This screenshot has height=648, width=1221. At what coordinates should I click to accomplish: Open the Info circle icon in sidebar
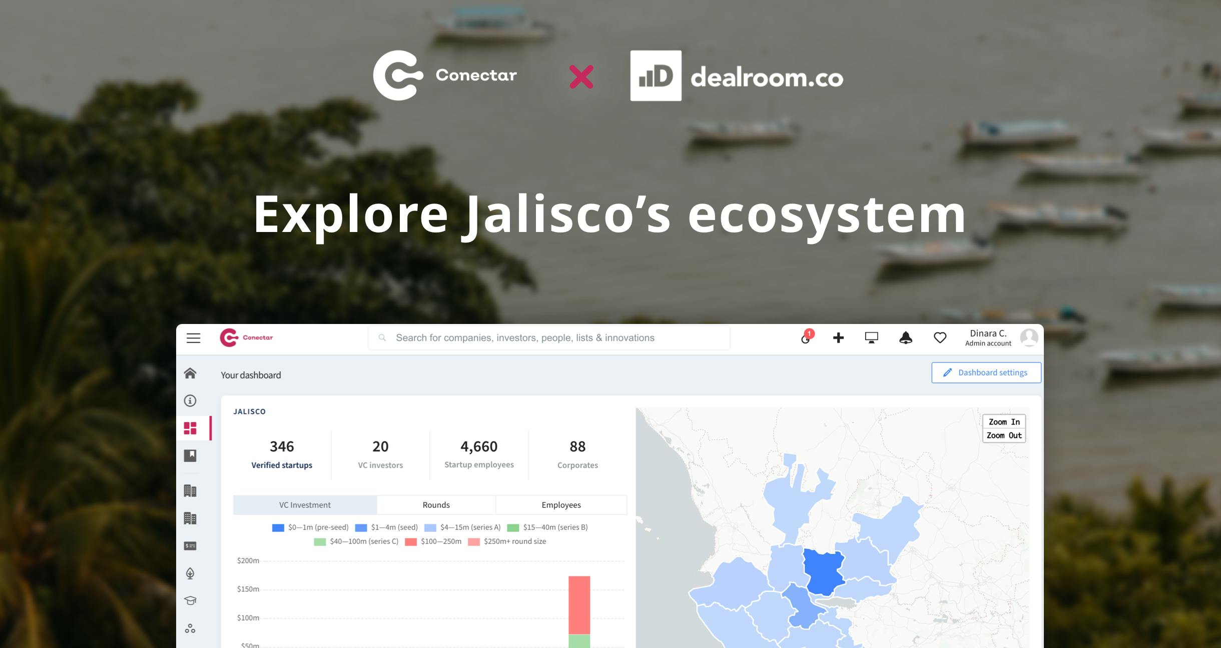[191, 400]
